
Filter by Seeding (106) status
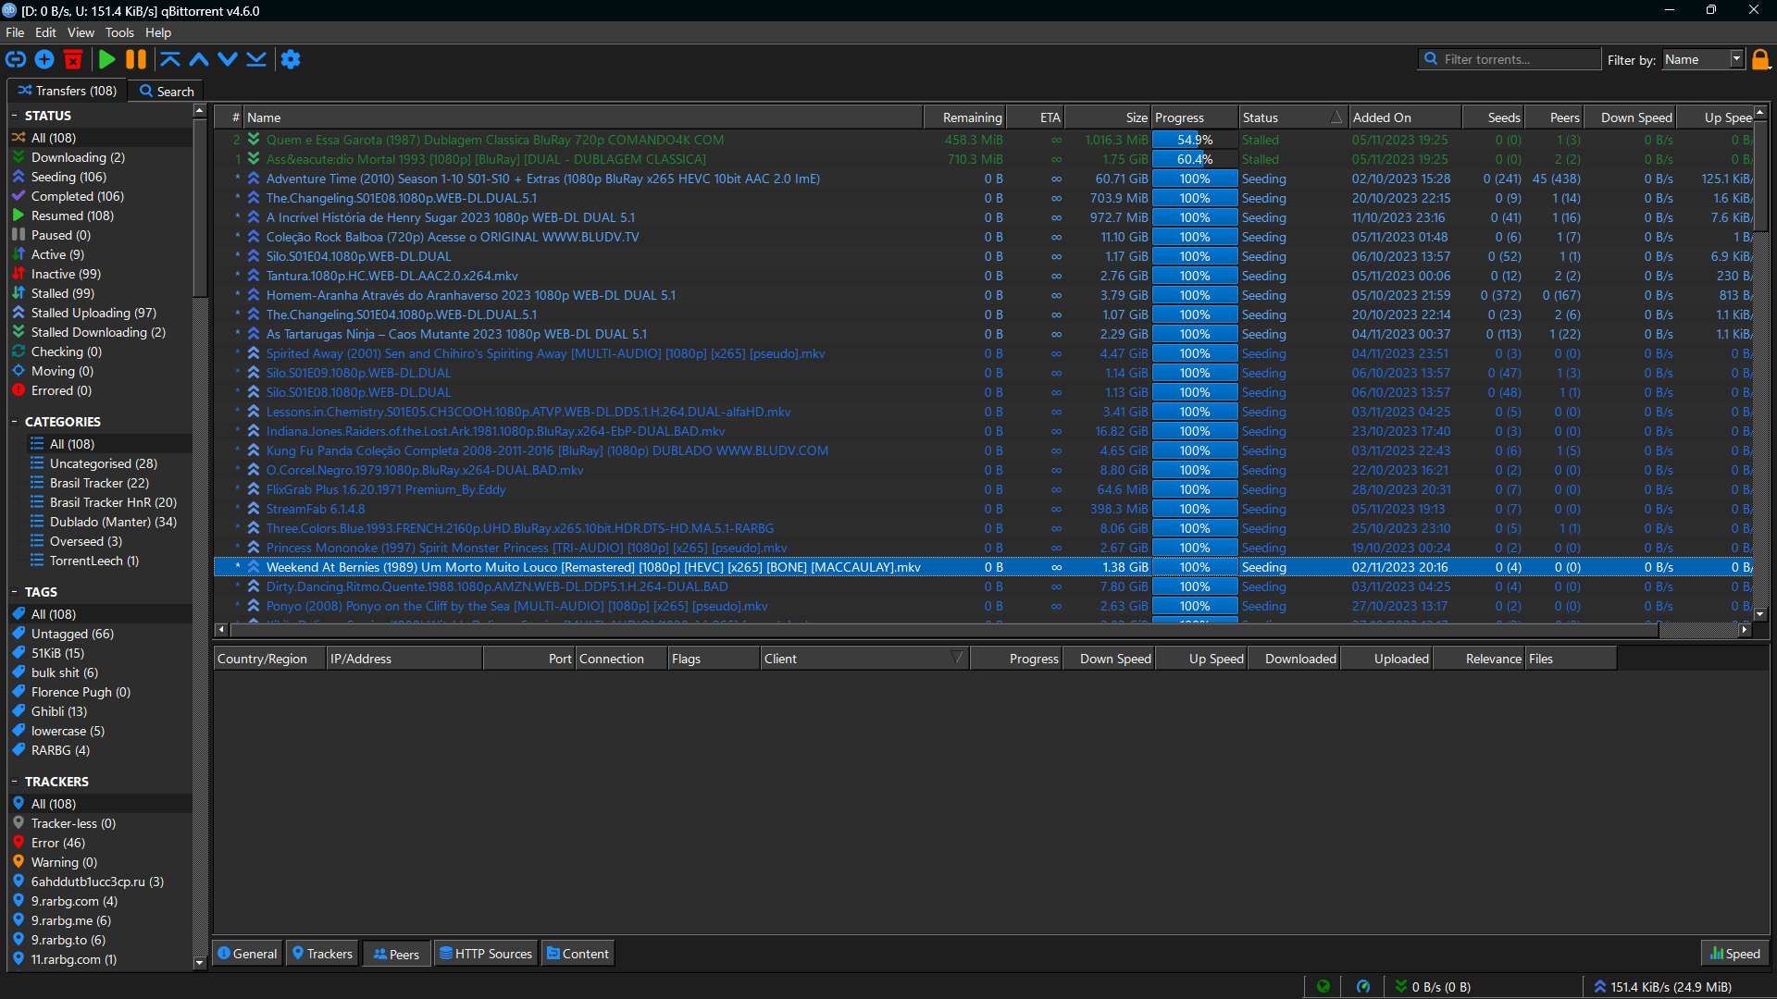68,177
